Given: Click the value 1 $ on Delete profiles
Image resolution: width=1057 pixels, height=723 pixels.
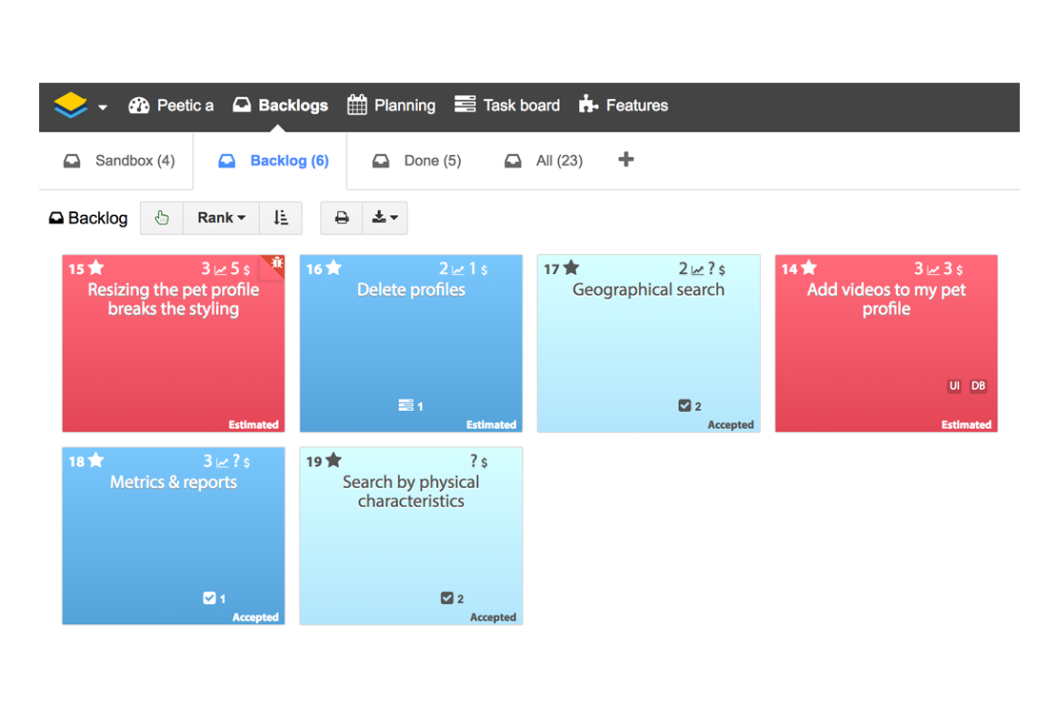Looking at the screenshot, I should [x=479, y=268].
